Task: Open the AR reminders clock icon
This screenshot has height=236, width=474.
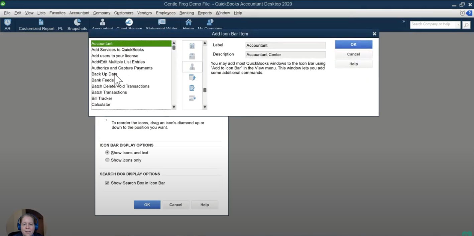Action: 7,22
